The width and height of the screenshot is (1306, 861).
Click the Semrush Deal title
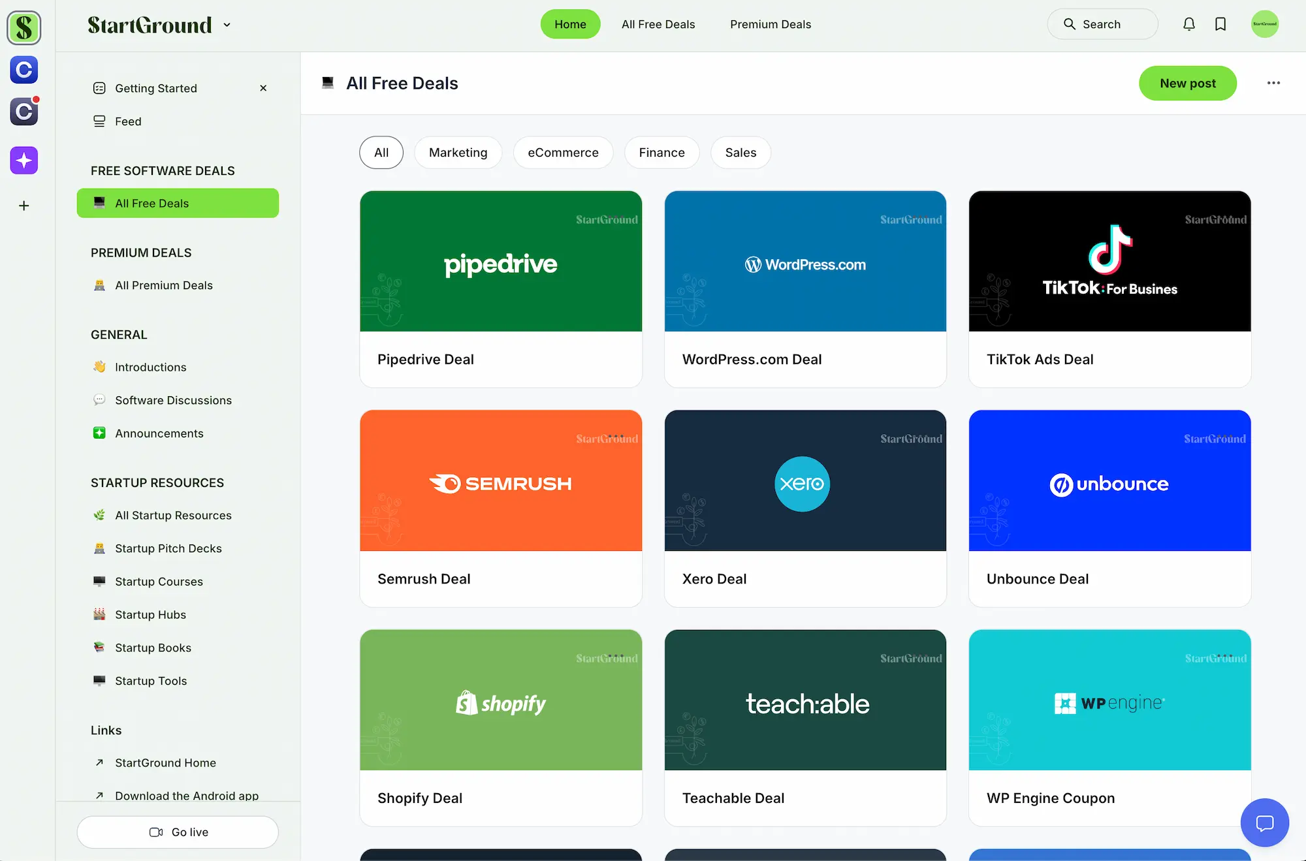click(424, 578)
